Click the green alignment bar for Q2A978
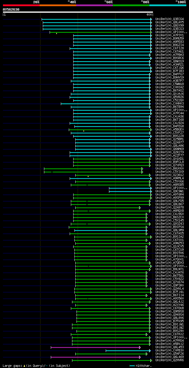This screenshot has height=368, width=189. 108,208
